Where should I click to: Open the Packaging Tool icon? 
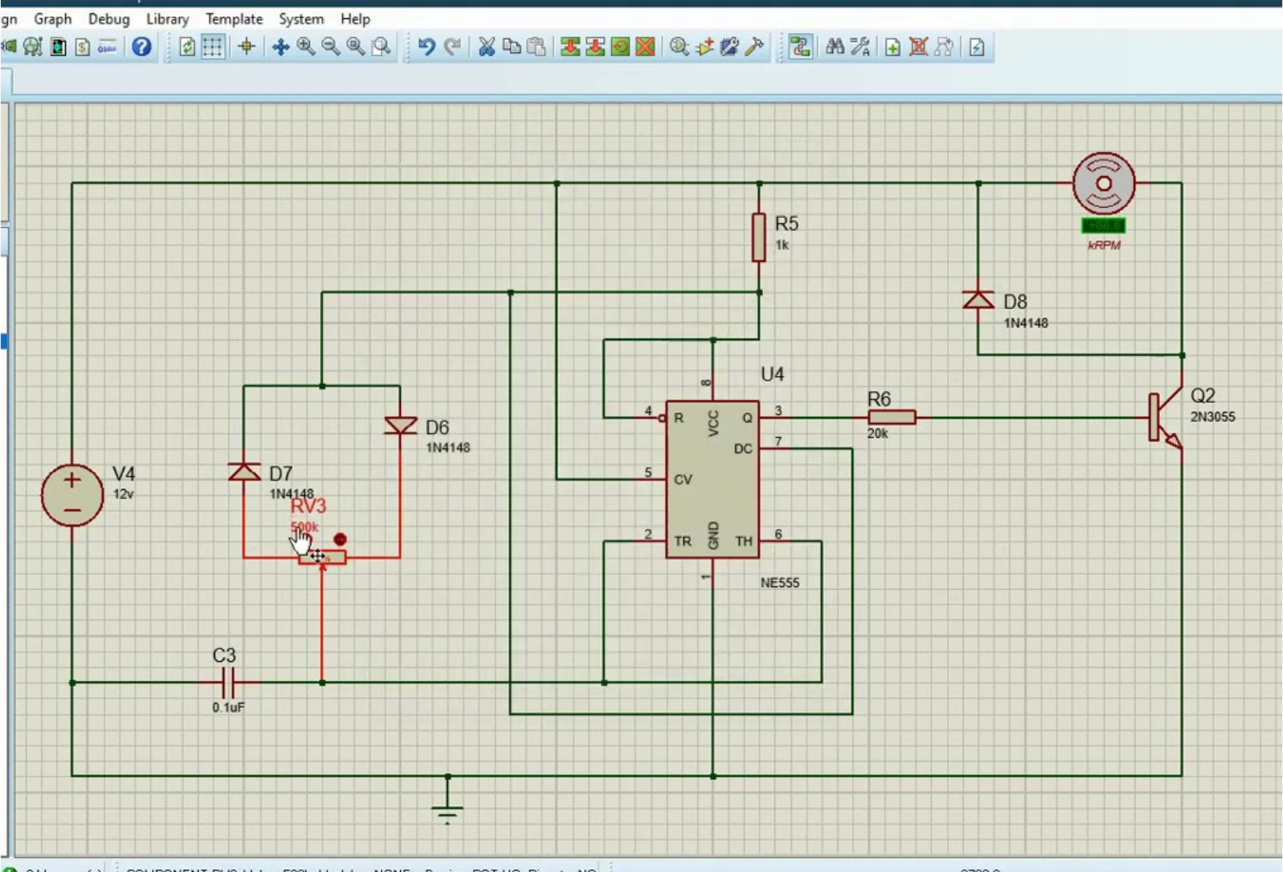729,47
